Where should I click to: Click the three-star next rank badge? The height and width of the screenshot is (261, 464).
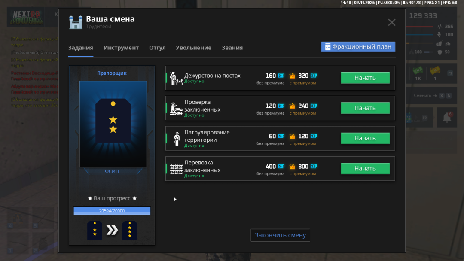pos(130,230)
